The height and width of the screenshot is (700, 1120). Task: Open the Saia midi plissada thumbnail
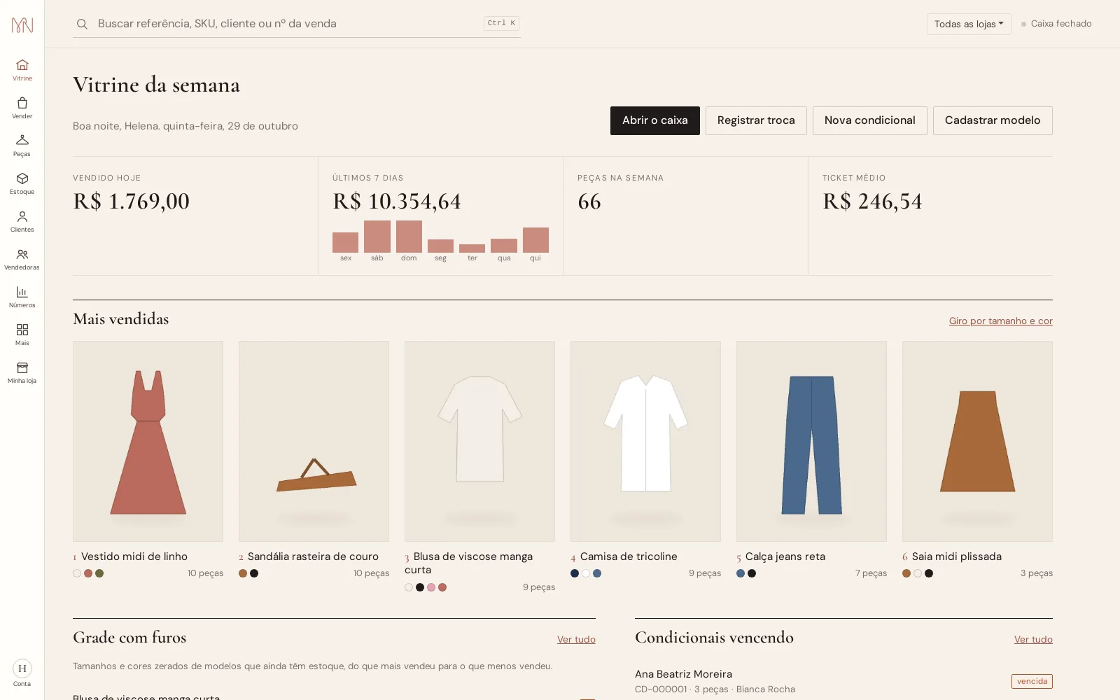(977, 441)
